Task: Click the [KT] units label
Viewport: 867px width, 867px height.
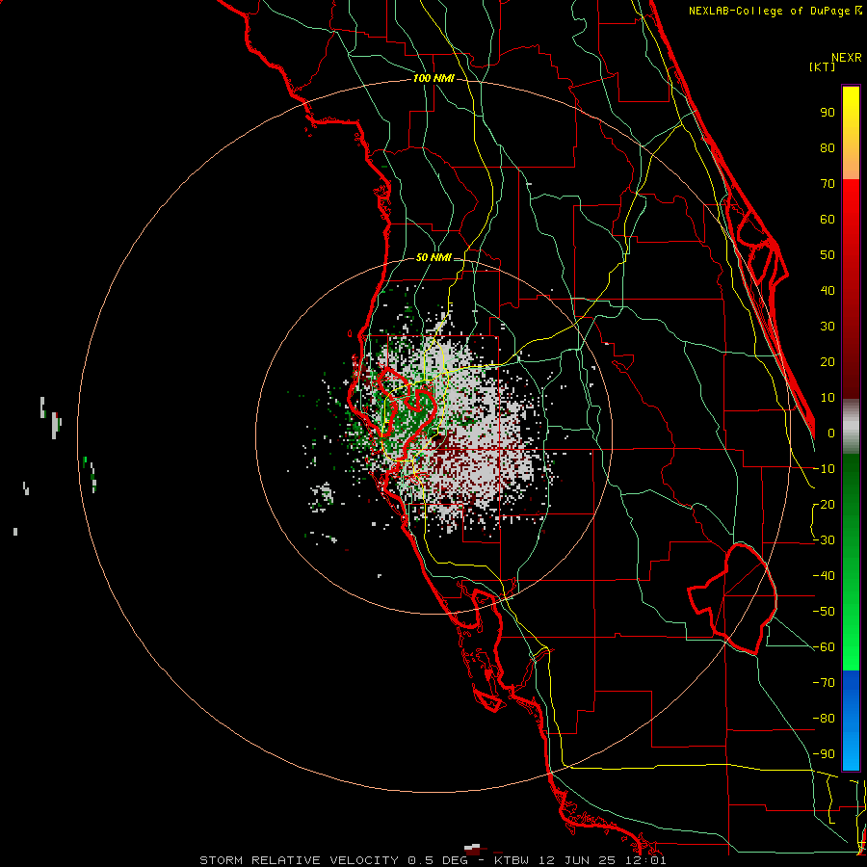Action: coord(822,66)
